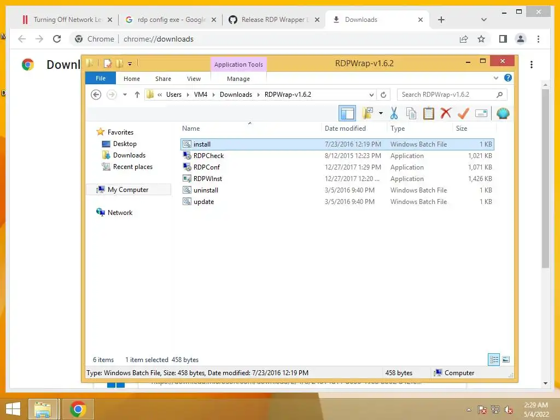The height and width of the screenshot is (420, 560).
Task: Open File Explorer from the taskbar
Action: click(x=43, y=409)
